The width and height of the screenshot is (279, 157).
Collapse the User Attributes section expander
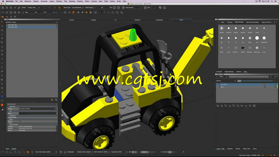(8, 125)
